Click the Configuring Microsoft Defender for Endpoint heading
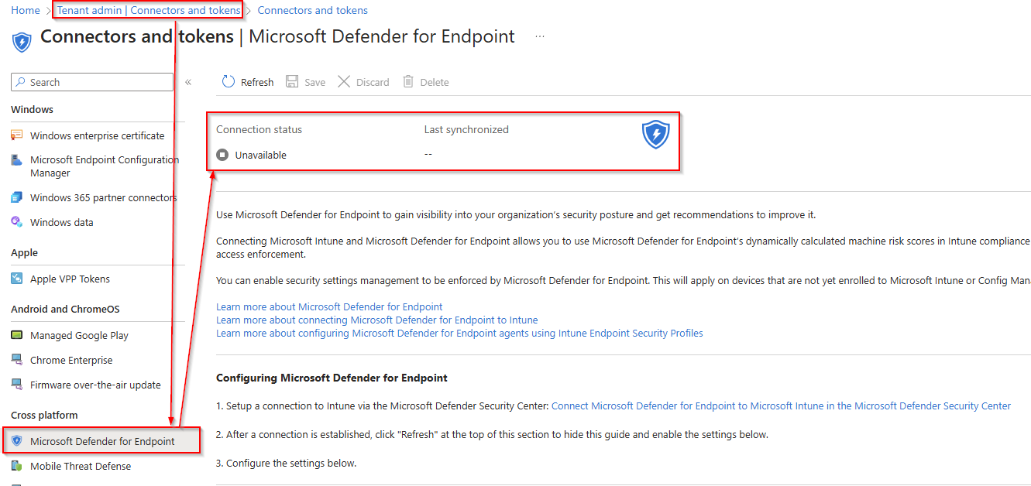This screenshot has width=1031, height=486. [x=332, y=378]
